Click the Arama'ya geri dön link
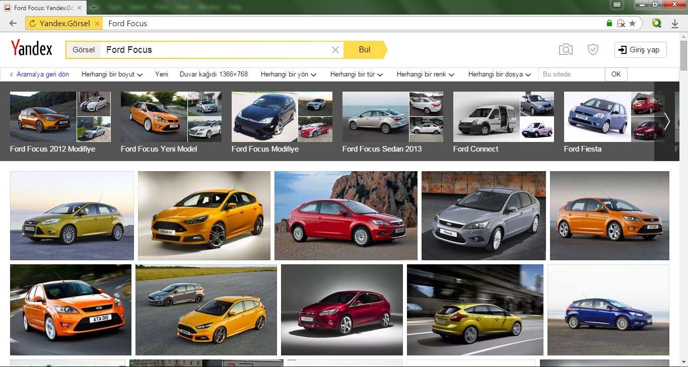The image size is (688, 367). [x=39, y=74]
